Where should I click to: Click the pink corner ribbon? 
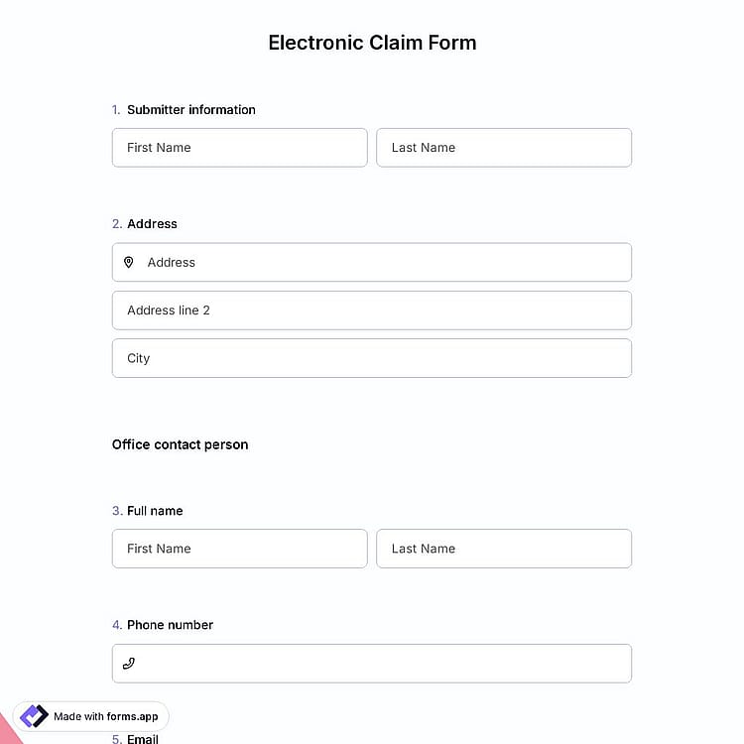pyautogui.click(x=10, y=730)
